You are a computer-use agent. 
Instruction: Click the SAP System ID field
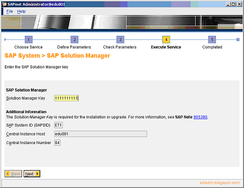(x=58, y=125)
